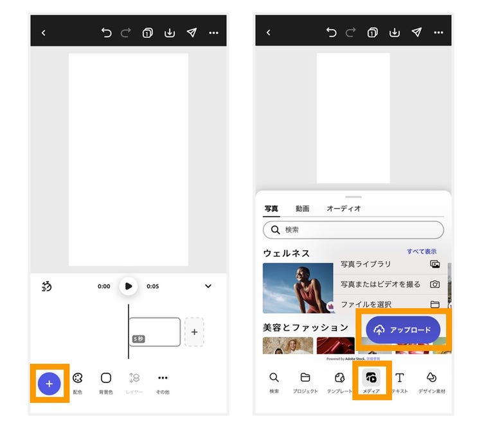Tap the blank canvas in the left screen
The width and height of the screenshot is (482, 428).
pos(128,160)
